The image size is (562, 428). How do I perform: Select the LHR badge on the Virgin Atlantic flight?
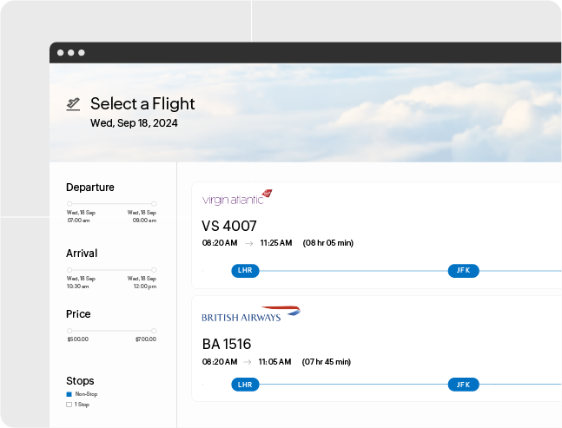(x=245, y=271)
